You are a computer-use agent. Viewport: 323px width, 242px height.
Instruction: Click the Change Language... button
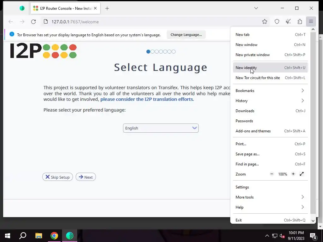(x=186, y=35)
